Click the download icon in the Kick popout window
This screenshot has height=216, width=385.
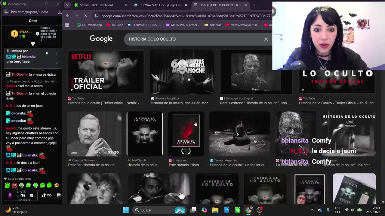pyautogui.click(x=60, y=12)
